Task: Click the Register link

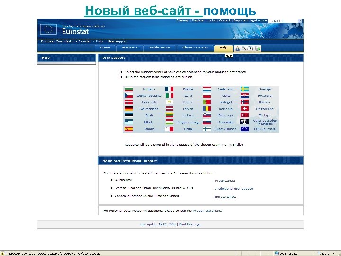Action: click(198, 20)
